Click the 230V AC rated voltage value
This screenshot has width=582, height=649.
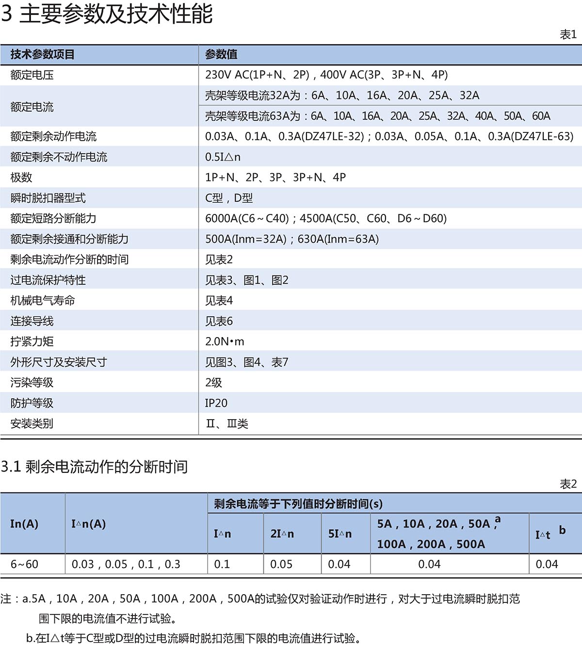coord(326,75)
